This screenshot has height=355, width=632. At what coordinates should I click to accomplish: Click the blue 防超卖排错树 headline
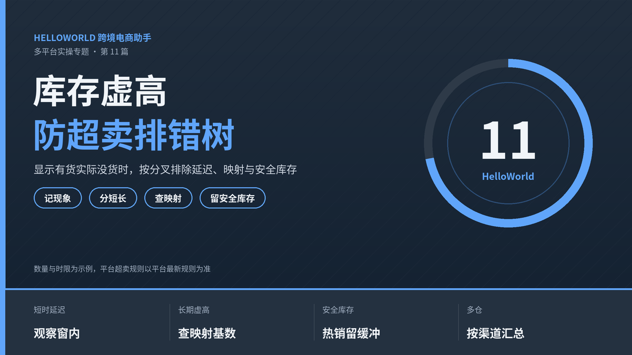click(134, 135)
